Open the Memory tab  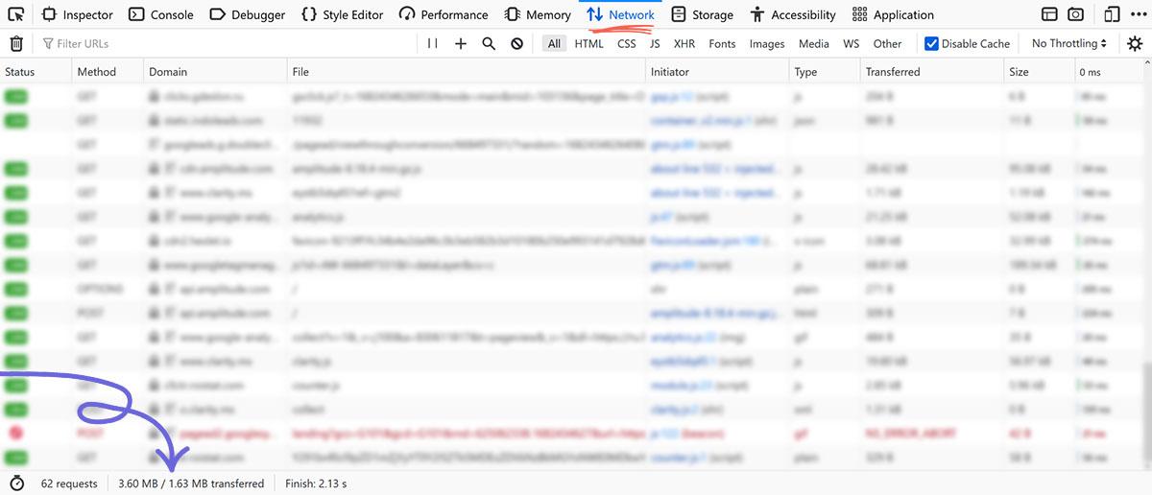[x=538, y=14]
